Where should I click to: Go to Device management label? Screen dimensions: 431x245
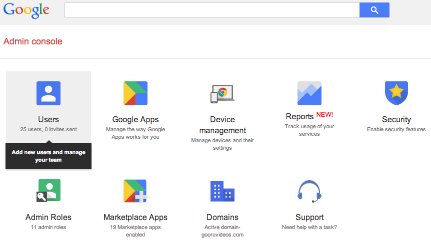point(222,125)
